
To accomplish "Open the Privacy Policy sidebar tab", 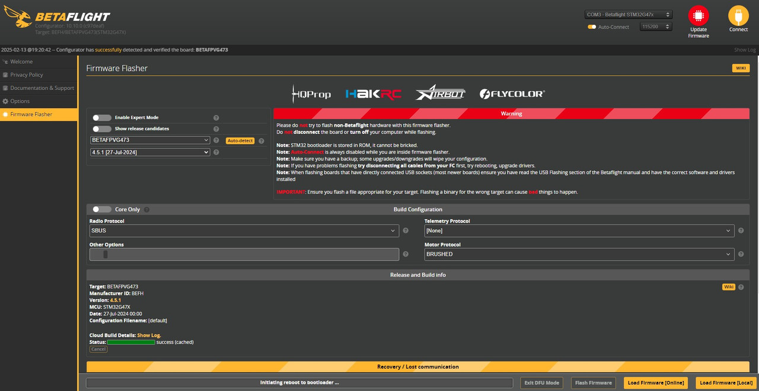I will click(x=39, y=75).
